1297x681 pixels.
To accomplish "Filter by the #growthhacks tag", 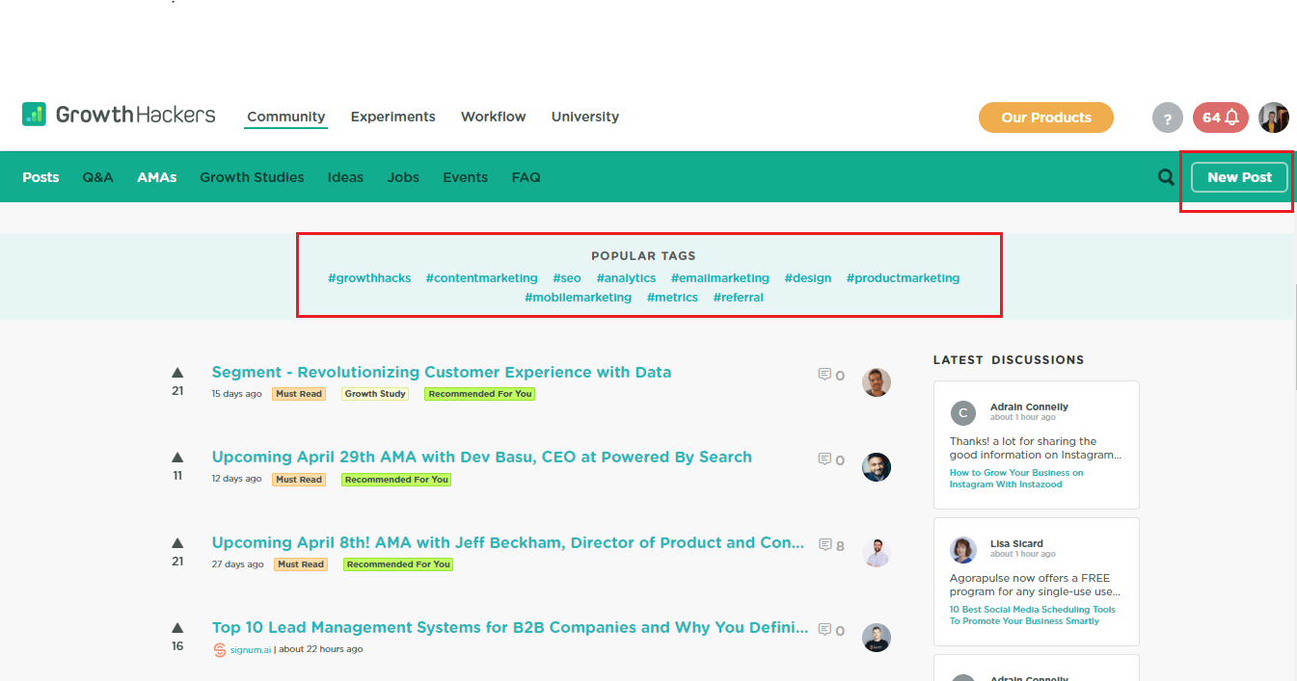I will pos(369,278).
